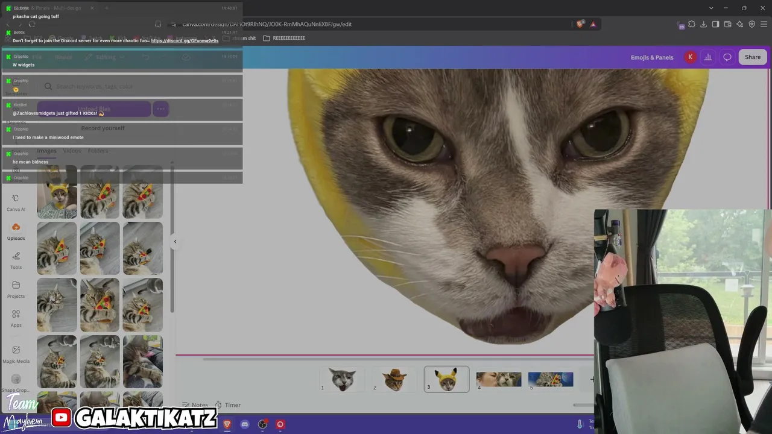Toggle the browser sidebar panel icon
772x434 pixels.
[x=715, y=24]
